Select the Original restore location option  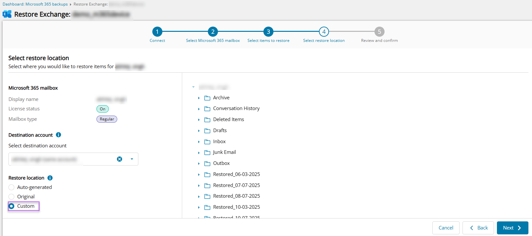tap(11, 197)
